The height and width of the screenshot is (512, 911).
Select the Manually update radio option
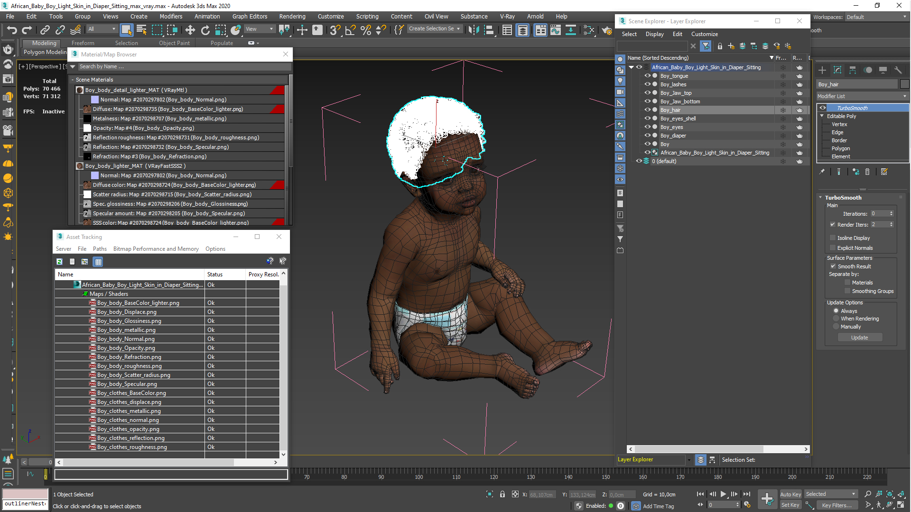tap(836, 327)
